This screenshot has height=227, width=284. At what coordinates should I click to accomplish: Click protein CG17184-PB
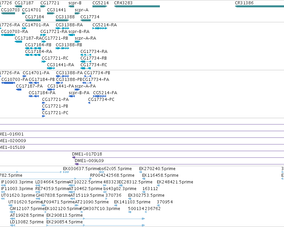(34, 83)
